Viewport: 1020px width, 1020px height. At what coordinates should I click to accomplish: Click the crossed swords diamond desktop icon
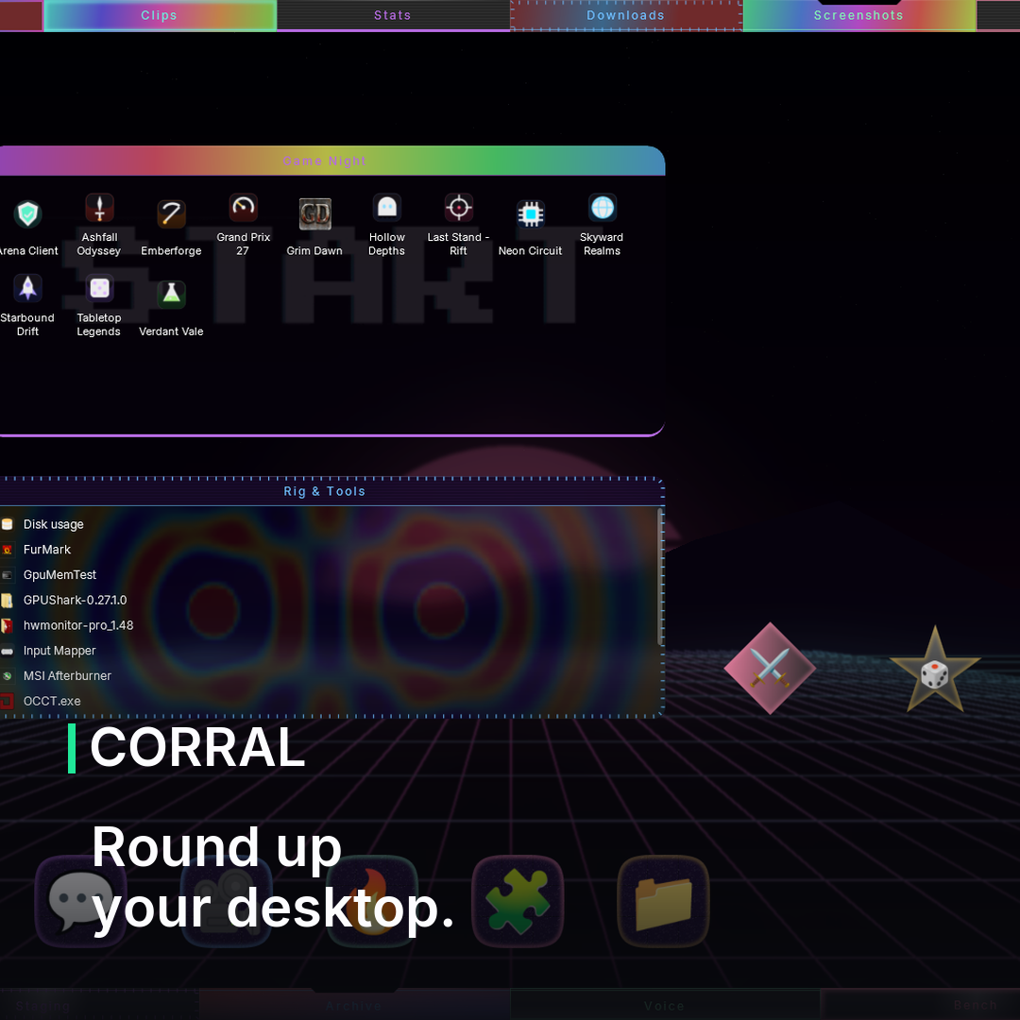point(770,668)
